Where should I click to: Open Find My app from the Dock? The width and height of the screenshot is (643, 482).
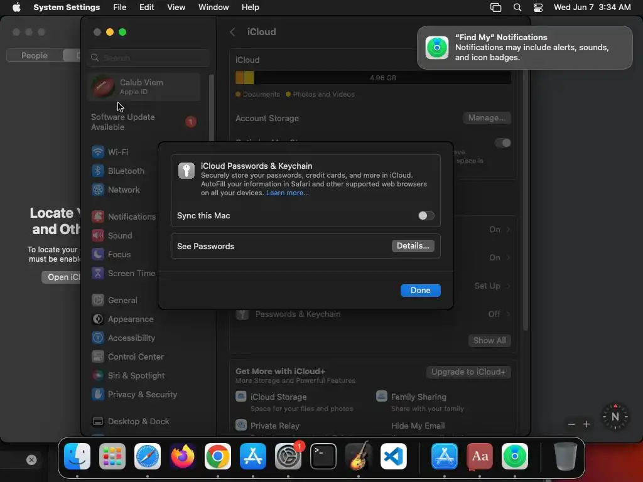(515, 456)
